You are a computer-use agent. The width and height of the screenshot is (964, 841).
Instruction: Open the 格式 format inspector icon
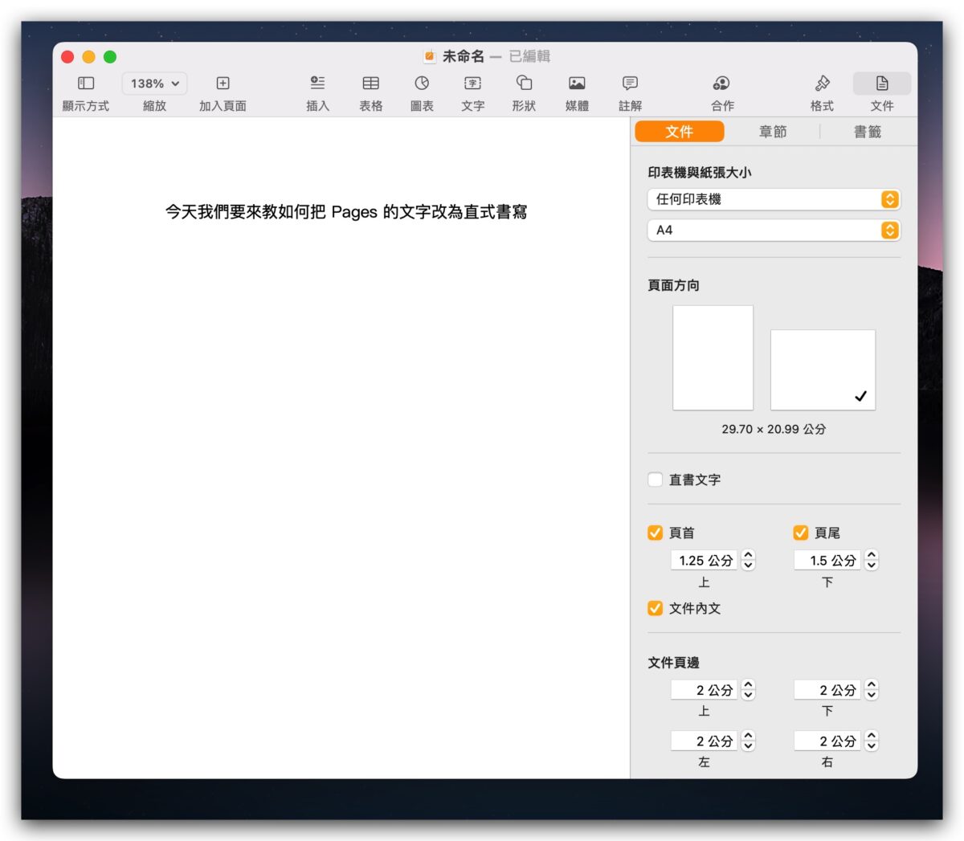(x=822, y=83)
